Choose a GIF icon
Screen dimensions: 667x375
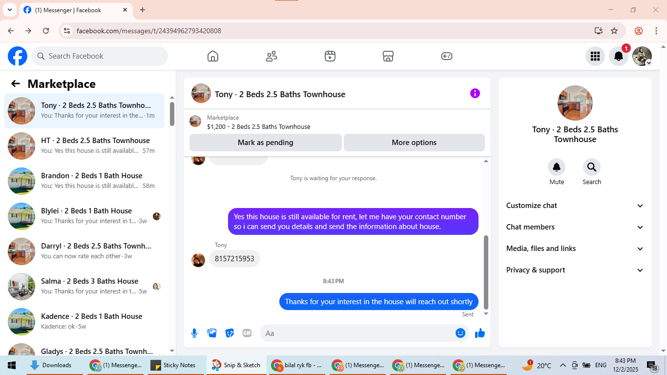point(247,333)
